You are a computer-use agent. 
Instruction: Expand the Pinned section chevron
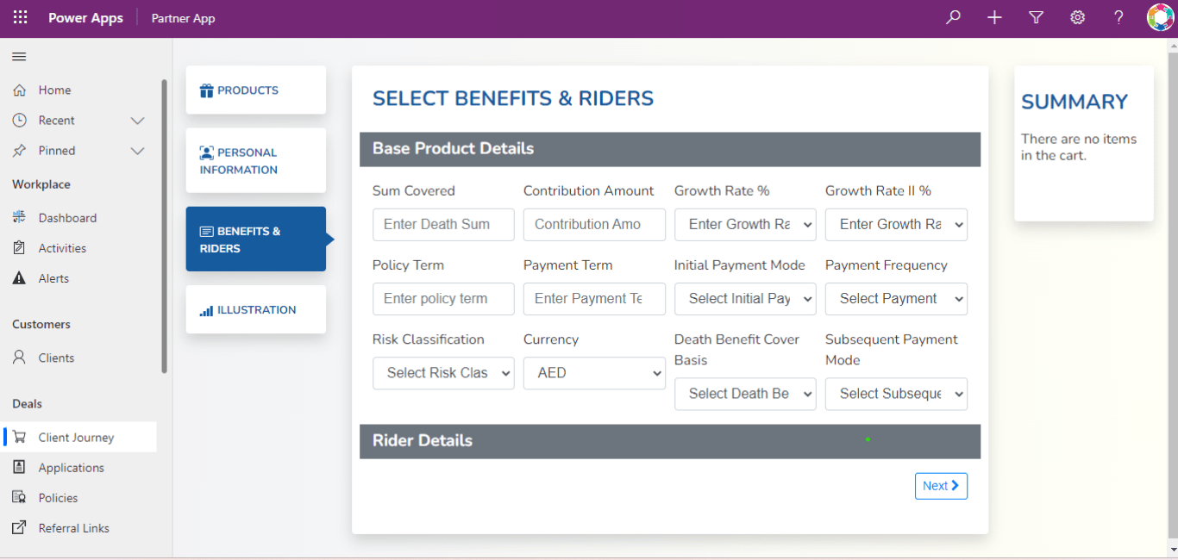coord(137,151)
